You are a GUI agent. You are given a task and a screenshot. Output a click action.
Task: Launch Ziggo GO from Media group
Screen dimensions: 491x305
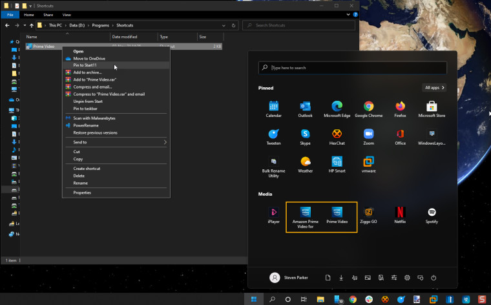point(368,215)
